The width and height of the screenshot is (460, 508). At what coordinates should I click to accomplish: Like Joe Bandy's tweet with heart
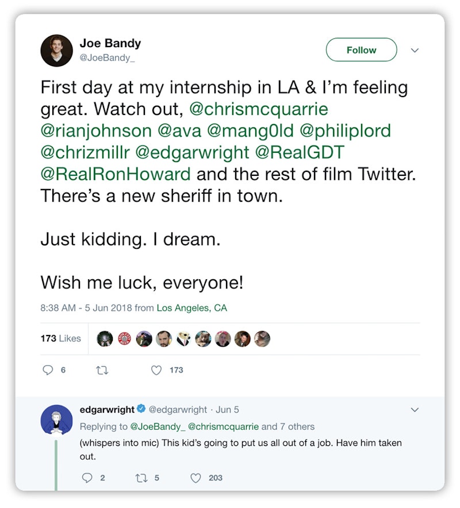click(156, 370)
